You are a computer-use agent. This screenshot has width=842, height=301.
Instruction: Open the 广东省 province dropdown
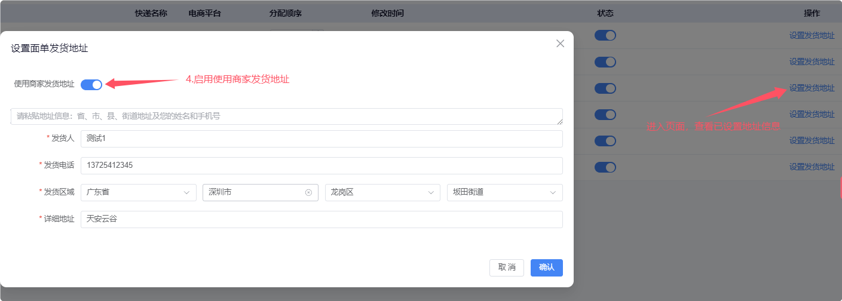pyautogui.click(x=138, y=192)
